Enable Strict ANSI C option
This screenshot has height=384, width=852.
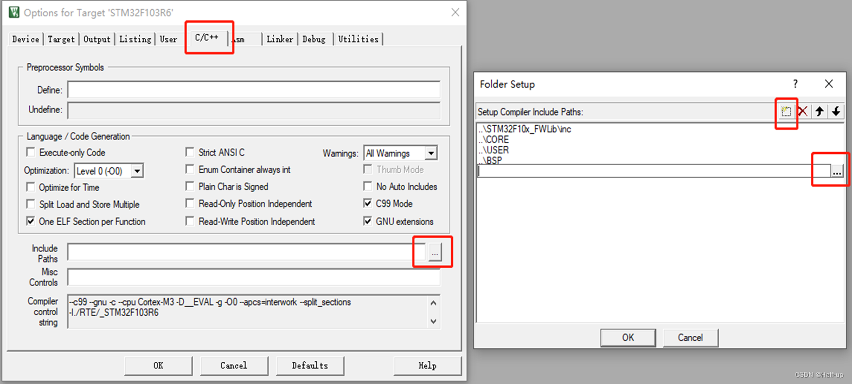pyautogui.click(x=190, y=152)
